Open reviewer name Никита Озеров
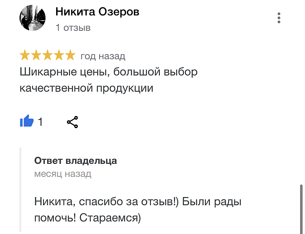Screen dimensions: 305x234 pyautogui.click(x=97, y=12)
